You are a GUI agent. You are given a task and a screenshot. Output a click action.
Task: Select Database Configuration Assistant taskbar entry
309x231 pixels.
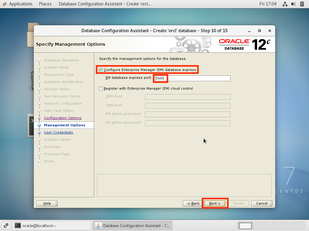pyautogui.click(x=133, y=226)
